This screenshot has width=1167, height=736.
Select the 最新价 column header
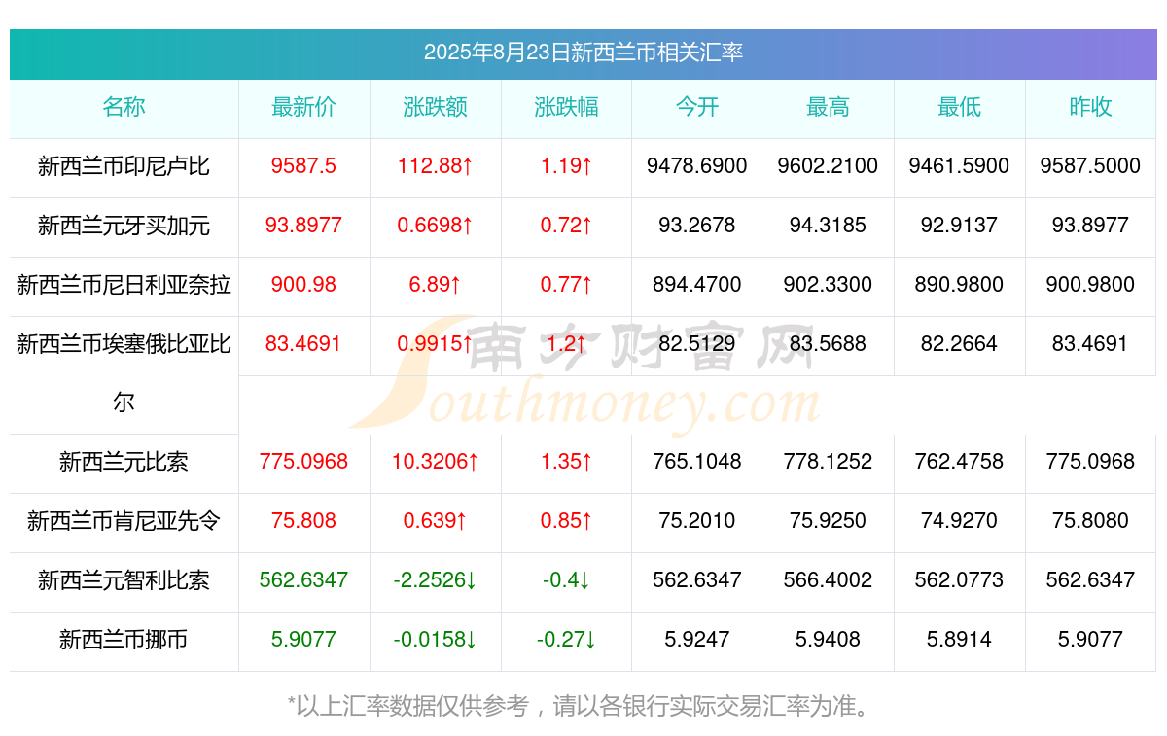pos(304,107)
